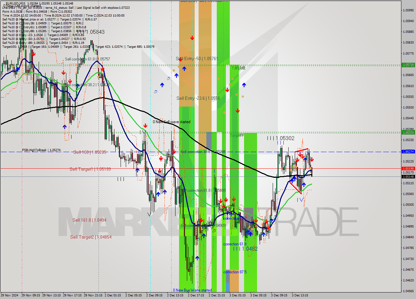Image resolution: width=416 pixels, height=299 pixels.
Task: Click the 'Sell Entry -50 | 1.05761' label
Action: point(197,59)
